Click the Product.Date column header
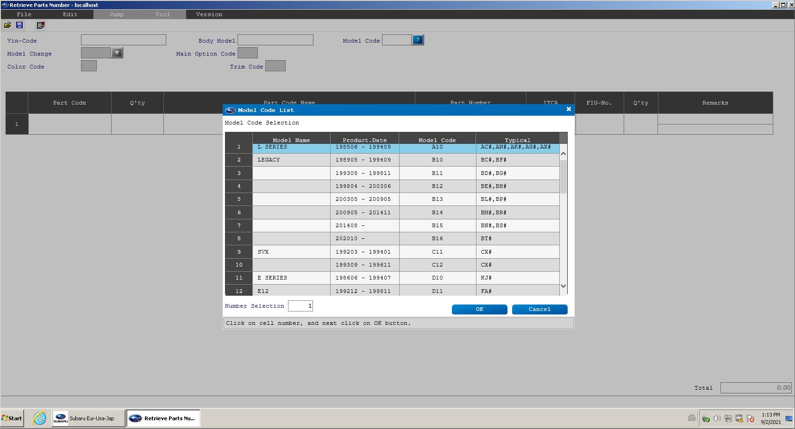795x429 pixels. (364, 138)
